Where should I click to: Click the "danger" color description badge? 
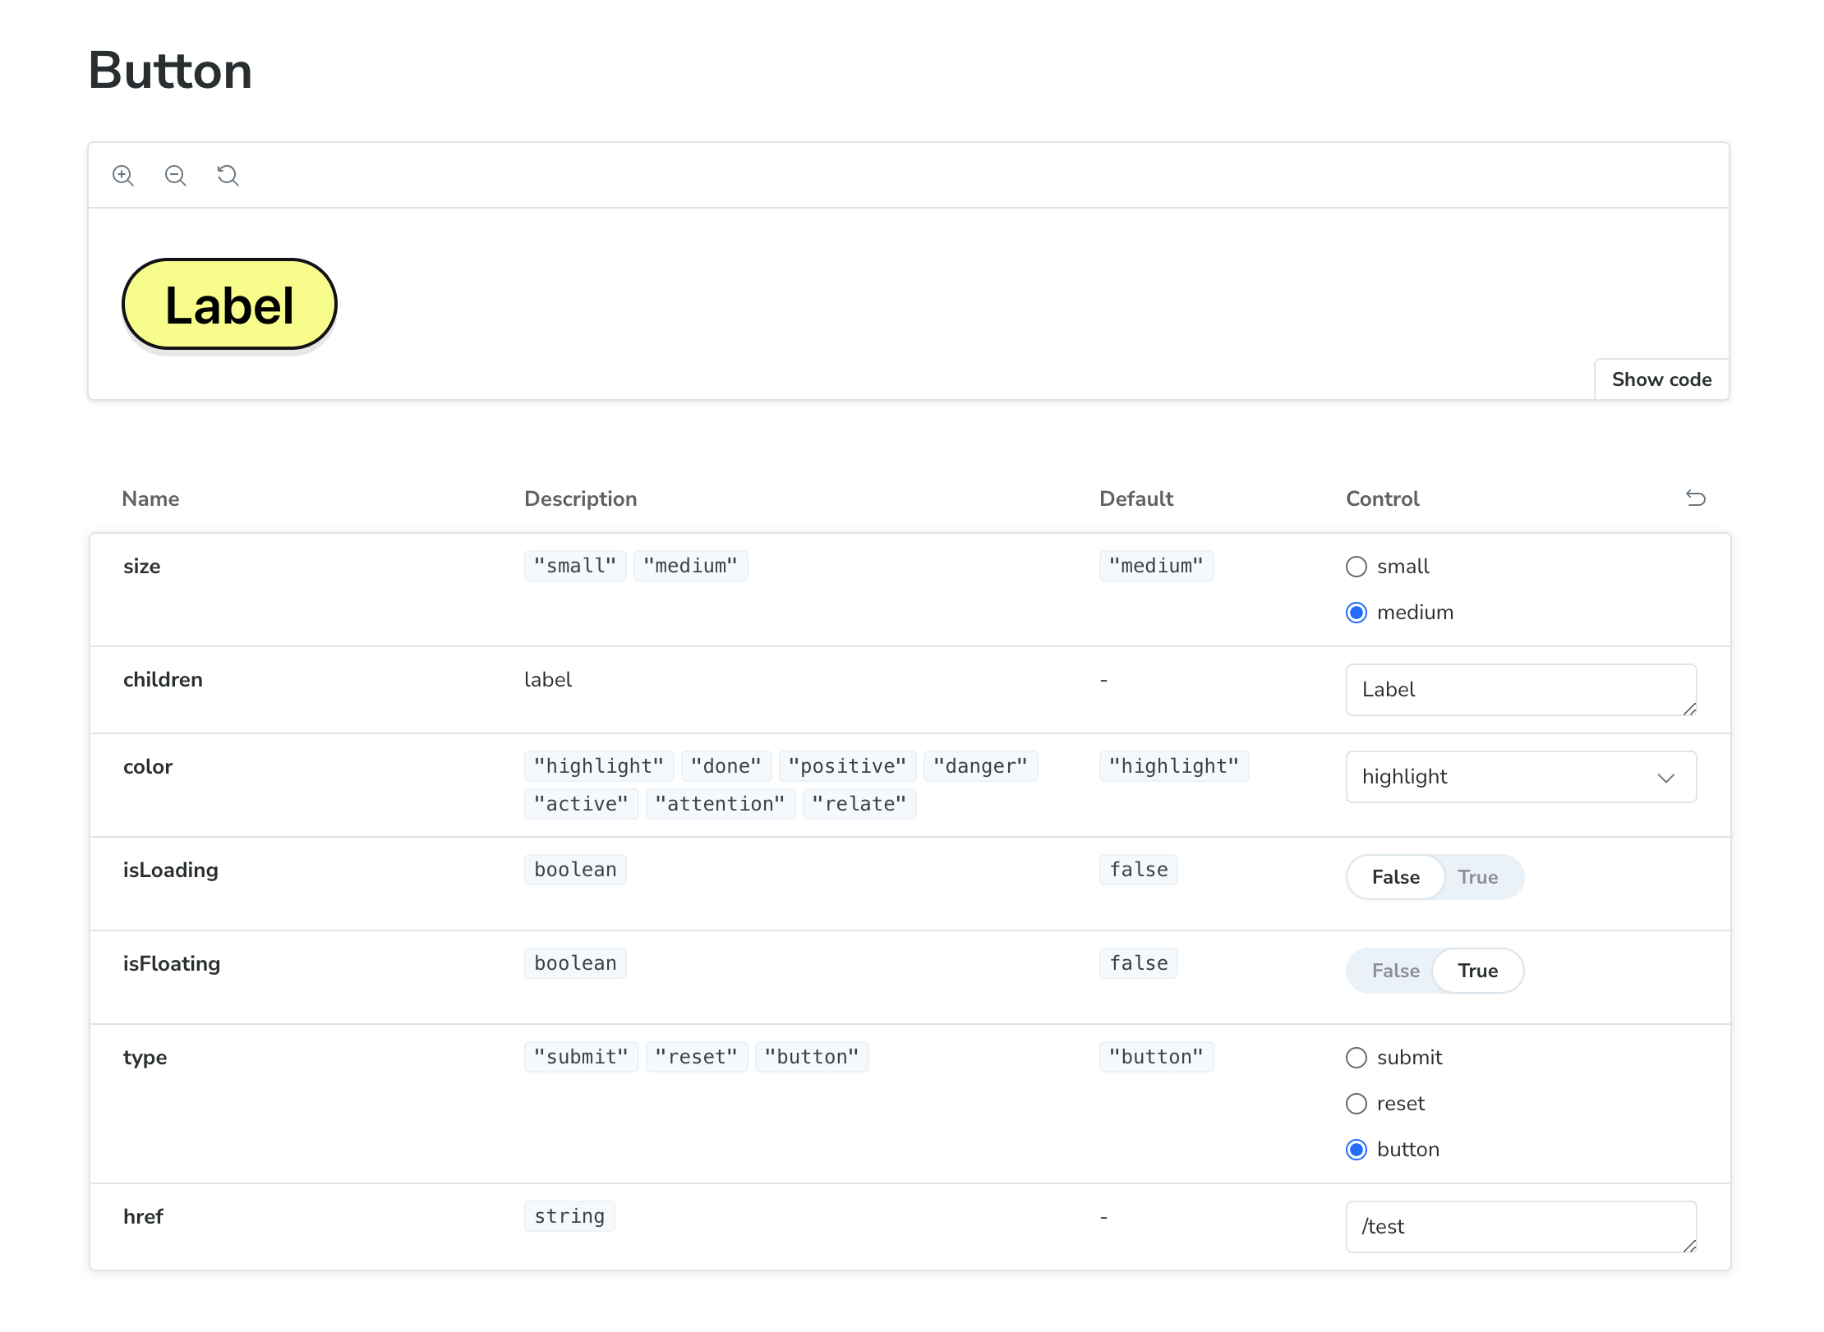pyautogui.click(x=981, y=765)
